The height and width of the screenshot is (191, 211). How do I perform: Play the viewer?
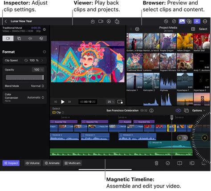click(x=63, y=102)
